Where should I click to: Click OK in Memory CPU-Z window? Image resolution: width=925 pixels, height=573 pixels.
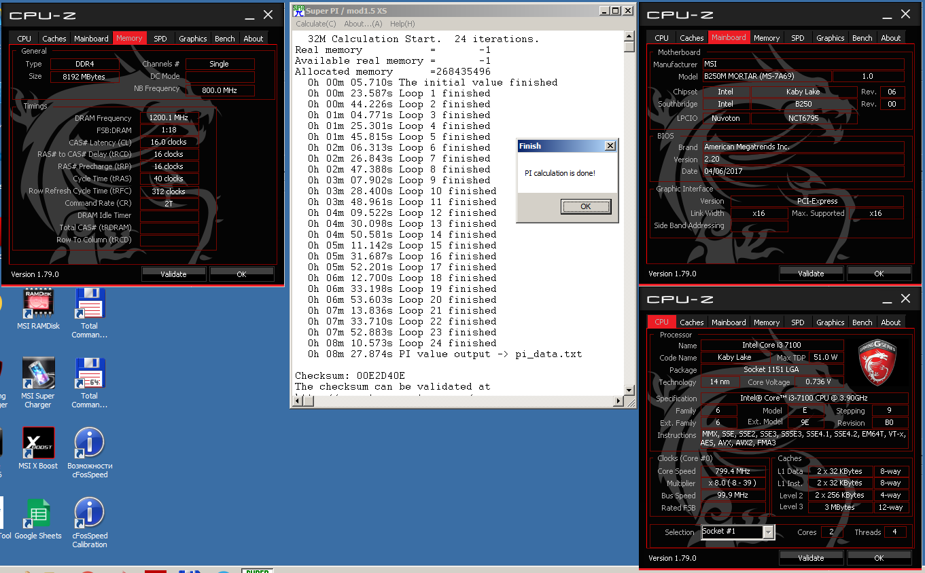(241, 274)
